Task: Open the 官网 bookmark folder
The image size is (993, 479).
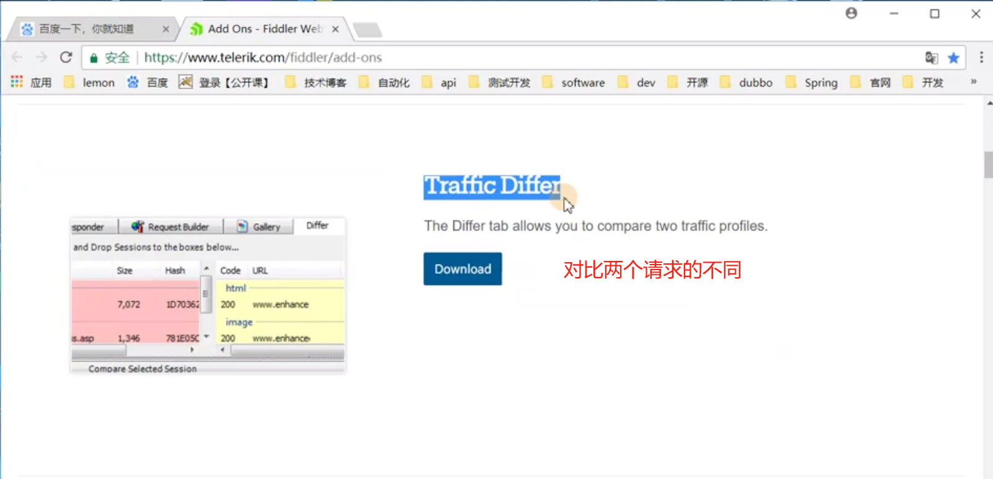Action: click(871, 82)
